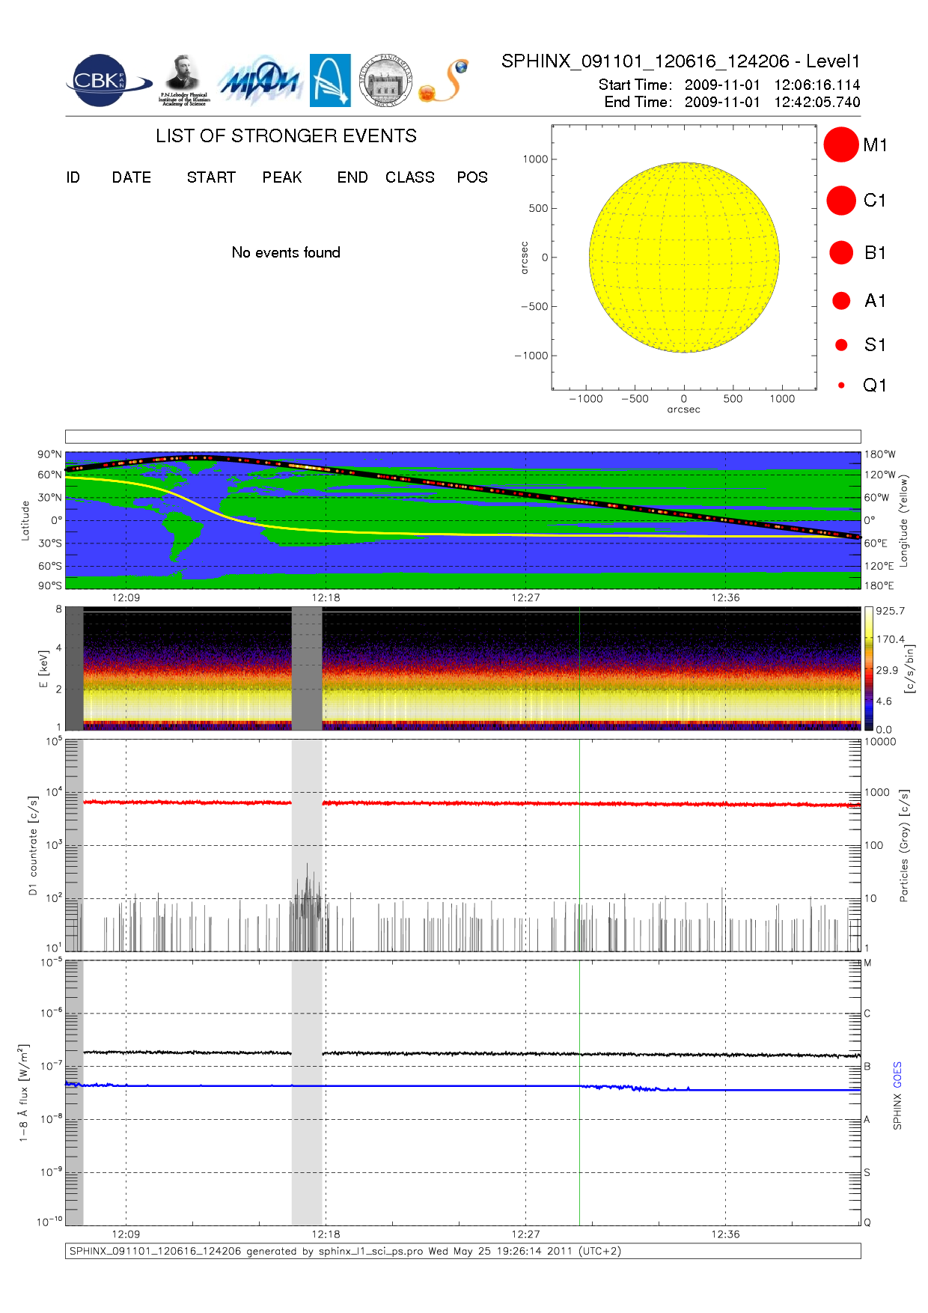Click the spectrogram c/s/bin color scale bar
This screenshot has height=1313, width=928.
click(868, 668)
